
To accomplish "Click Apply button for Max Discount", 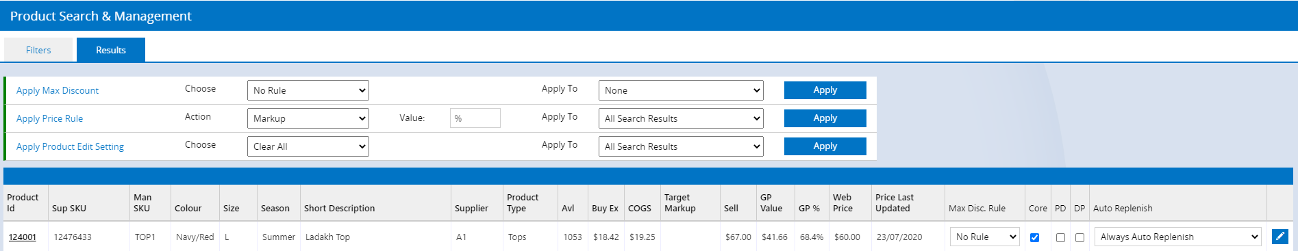I will coord(825,90).
